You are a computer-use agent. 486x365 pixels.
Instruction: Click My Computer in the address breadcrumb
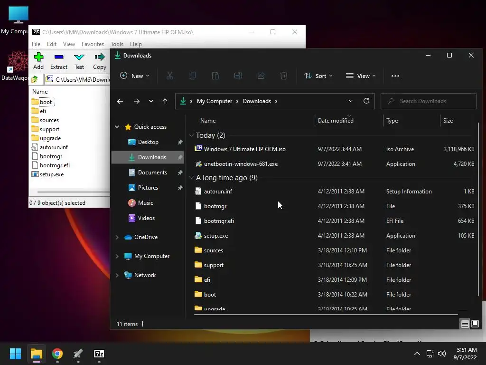click(x=214, y=101)
